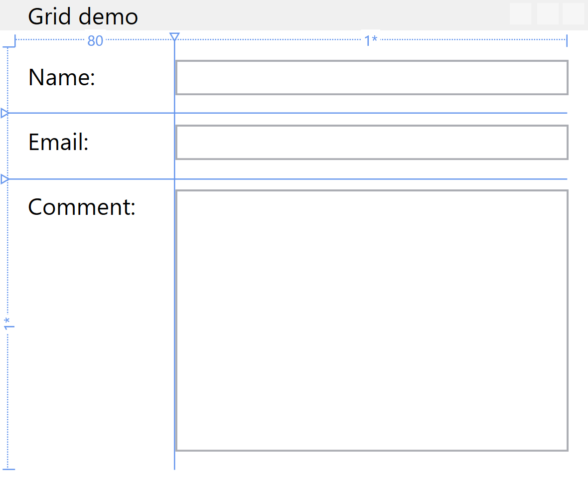Click the Grid demo window title
Screen dimensions: 588x490
(x=83, y=16)
